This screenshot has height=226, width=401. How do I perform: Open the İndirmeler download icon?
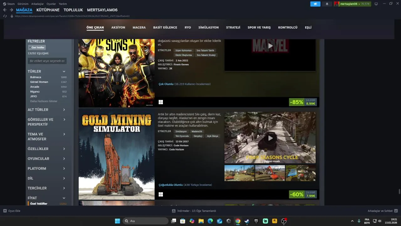174,211
